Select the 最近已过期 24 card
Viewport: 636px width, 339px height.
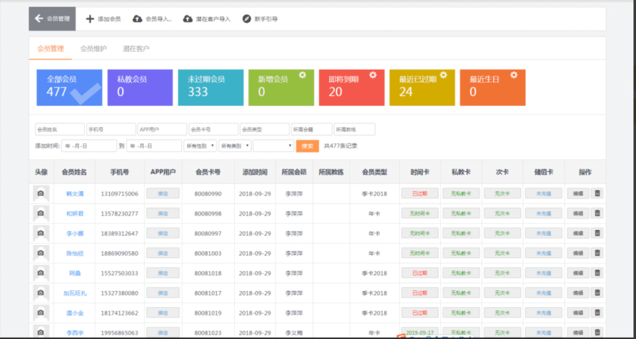(422, 88)
